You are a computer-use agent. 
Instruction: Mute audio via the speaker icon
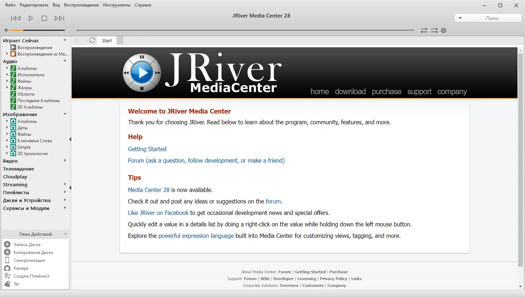pos(6,30)
